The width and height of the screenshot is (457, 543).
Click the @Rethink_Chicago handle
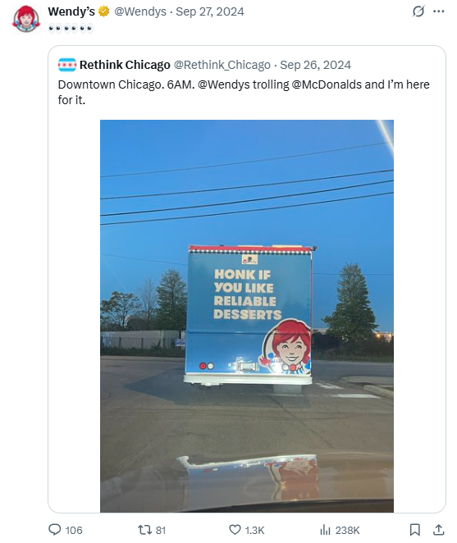pyautogui.click(x=222, y=65)
